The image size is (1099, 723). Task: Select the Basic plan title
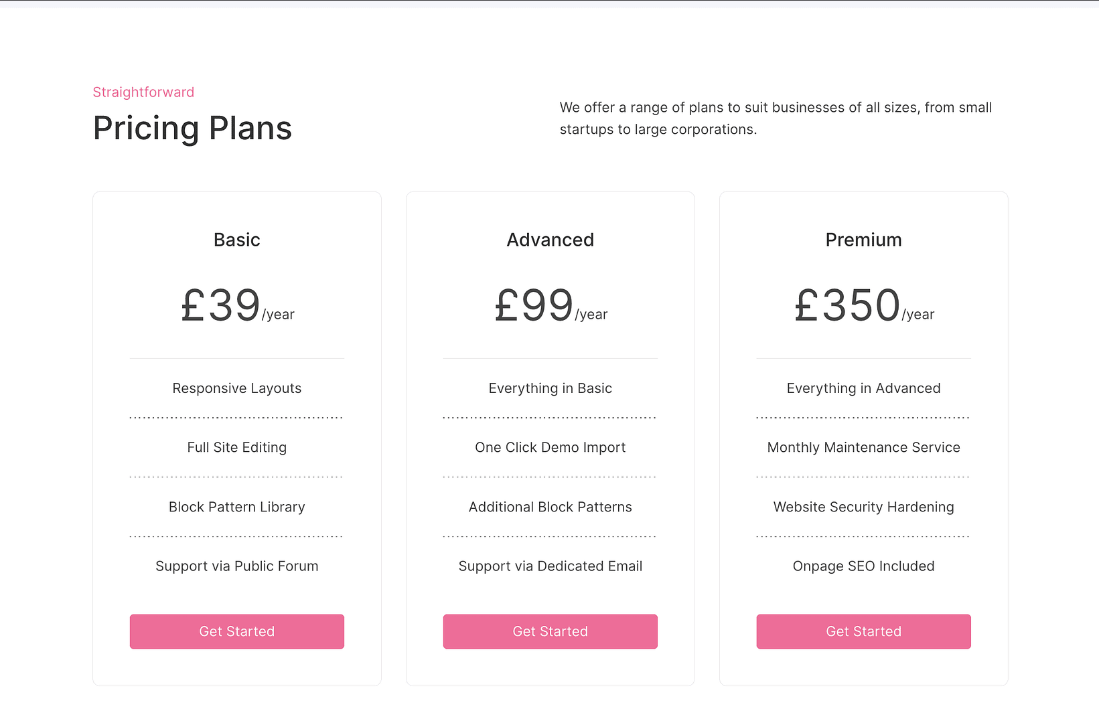pos(237,240)
